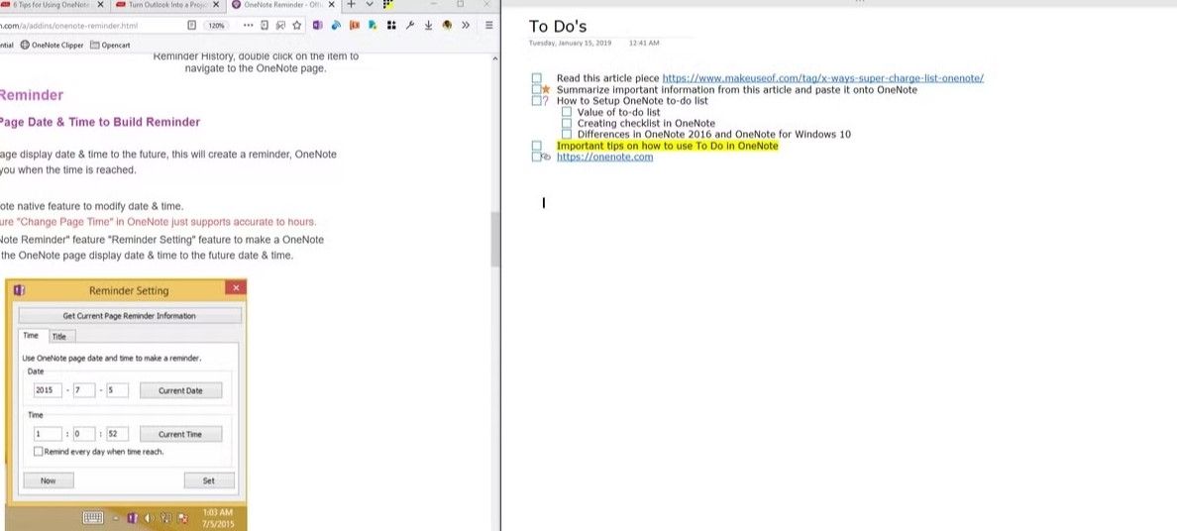Open the makeuseof.com article link in OneNote
This screenshot has height=531, width=1177.
[822, 78]
